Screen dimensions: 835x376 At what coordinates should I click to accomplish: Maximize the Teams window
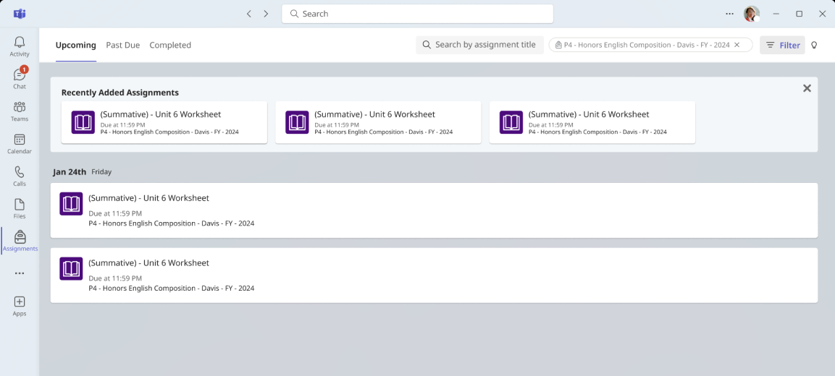coord(800,14)
